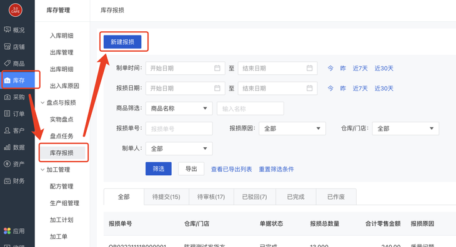Choose 今 shortcut for 报损日期
Image resolution: width=456 pixels, height=247 pixels.
[330, 88]
